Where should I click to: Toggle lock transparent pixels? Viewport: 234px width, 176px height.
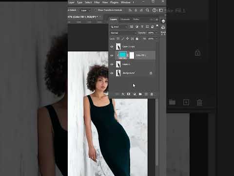coord(118,39)
